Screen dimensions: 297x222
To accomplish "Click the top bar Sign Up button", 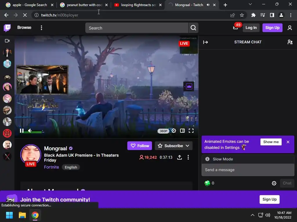I will tap(272, 28).
